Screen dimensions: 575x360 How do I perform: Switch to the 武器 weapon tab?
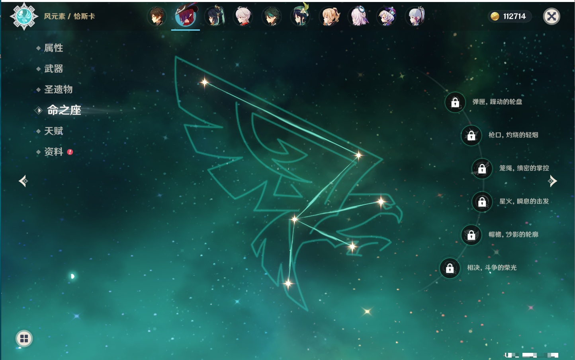tap(53, 69)
